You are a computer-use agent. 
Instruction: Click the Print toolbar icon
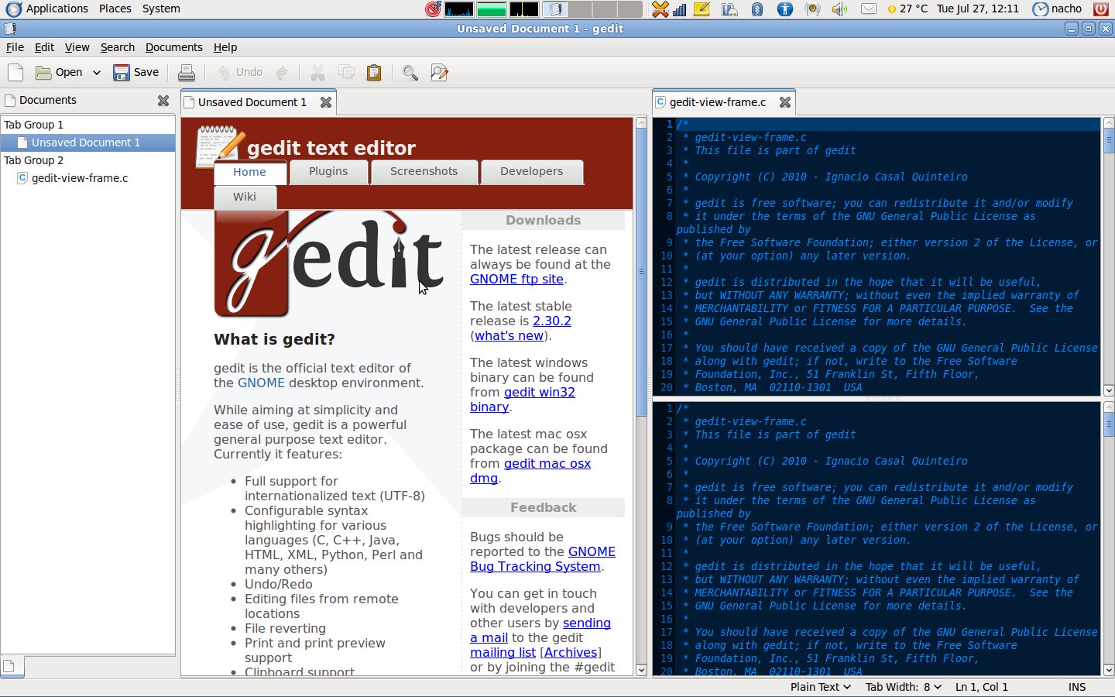click(187, 73)
